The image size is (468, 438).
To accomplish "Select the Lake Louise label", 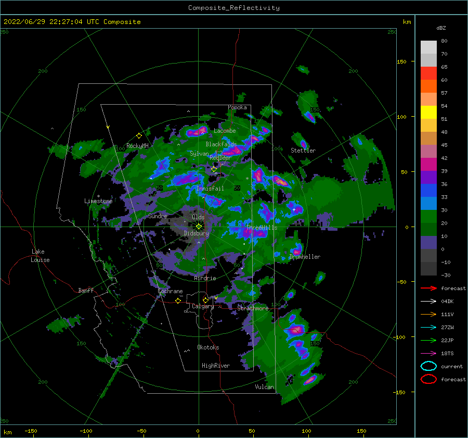I will point(40,256).
